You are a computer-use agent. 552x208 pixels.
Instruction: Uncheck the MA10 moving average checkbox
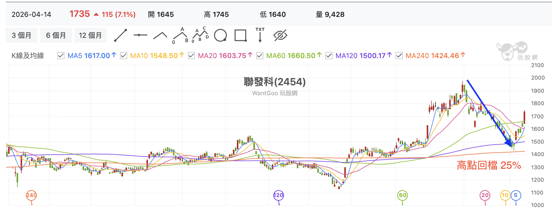(124, 56)
